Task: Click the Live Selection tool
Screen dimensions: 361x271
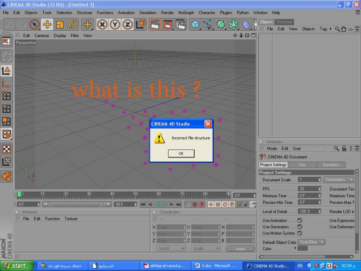Action: click(x=34, y=25)
